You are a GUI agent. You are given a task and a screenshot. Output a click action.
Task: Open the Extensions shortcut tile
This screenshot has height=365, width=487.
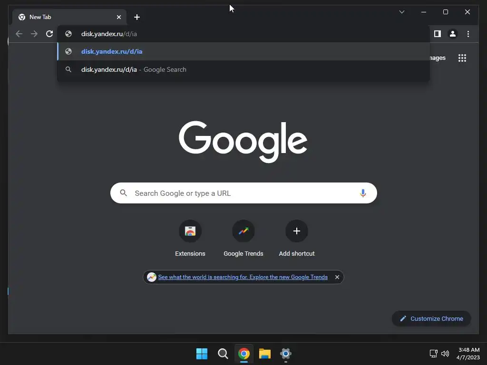(x=190, y=239)
